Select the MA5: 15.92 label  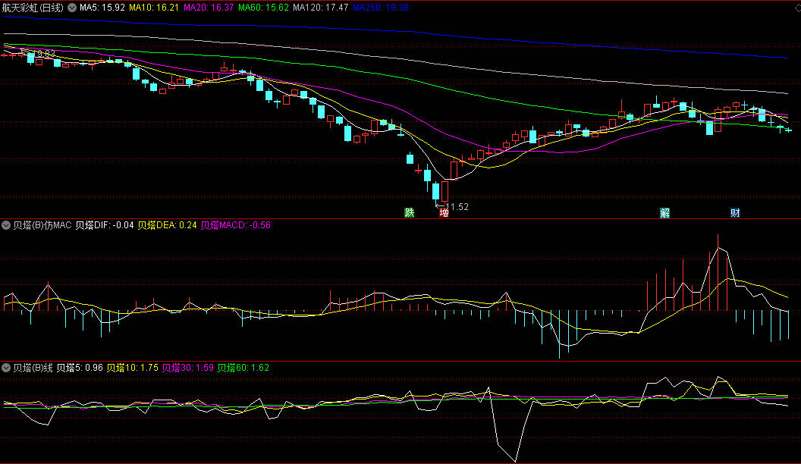click(x=102, y=8)
